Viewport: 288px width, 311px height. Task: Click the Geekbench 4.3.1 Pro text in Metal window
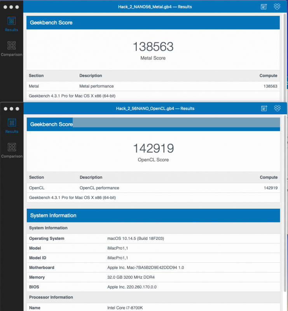[72, 96]
